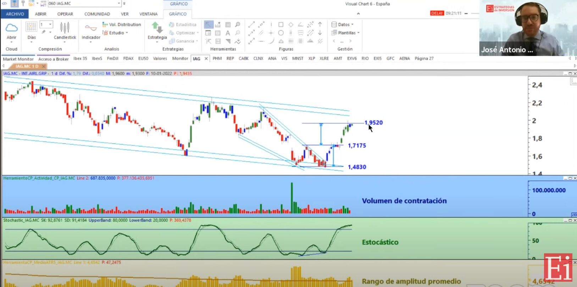Switch to the FDAX page tab

[x=128, y=58]
